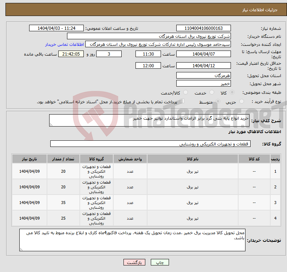Click تیر برق name in row 1
The height and width of the screenshot is (272, 287).
click(193, 172)
